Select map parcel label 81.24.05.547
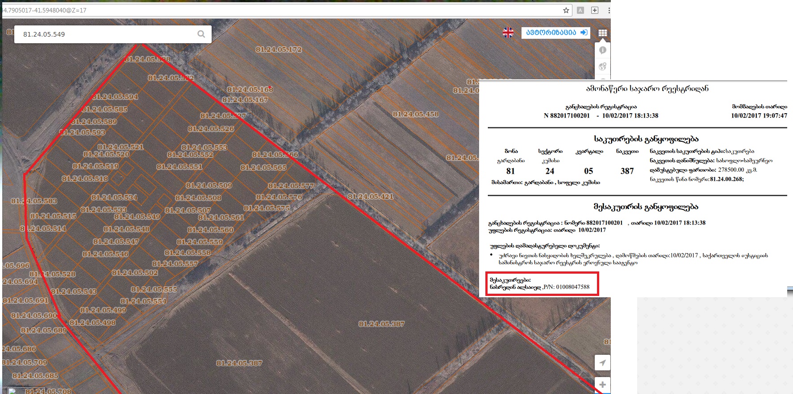 [x=116, y=242]
